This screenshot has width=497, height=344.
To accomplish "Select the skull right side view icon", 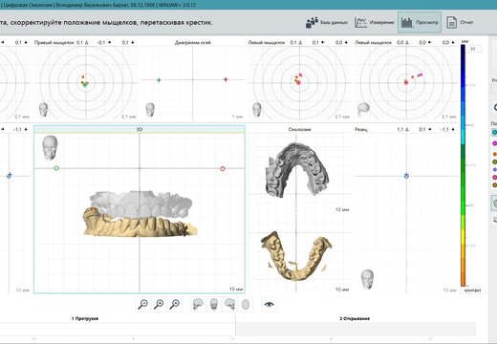I will click(229, 304).
